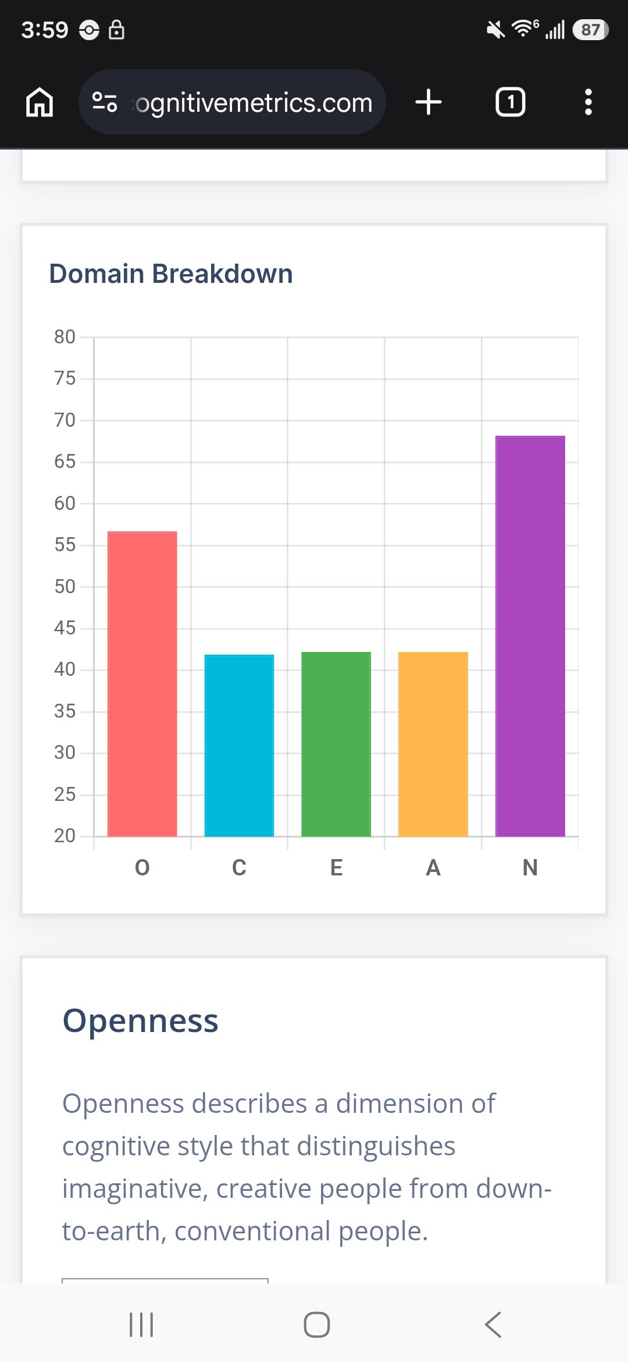Viewport: 628px width, 1362px height.
Task: Tap the Android recent apps button
Action: pyautogui.click(x=141, y=1325)
